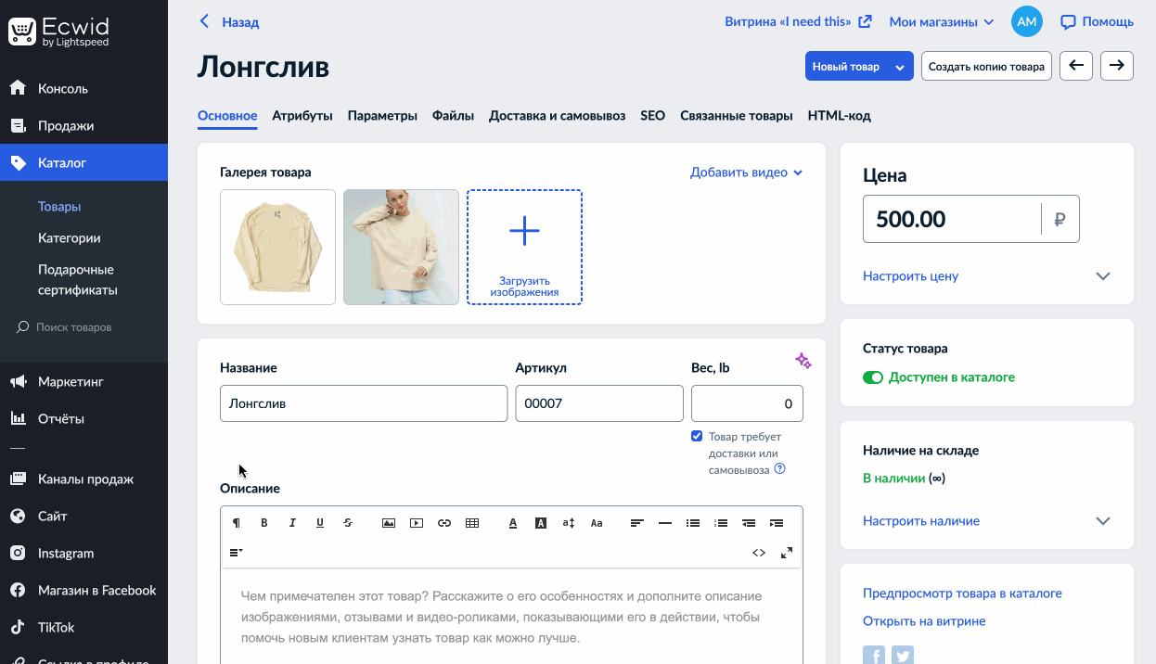Share product on Twitter icon
1156x664 pixels.
(x=903, y=655)
